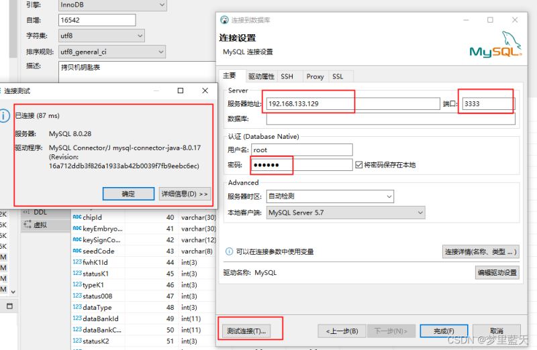This screenshot has height=350, width=537.
Task: Maximize the connection test dialog
Action: click(x=181, y=91)
